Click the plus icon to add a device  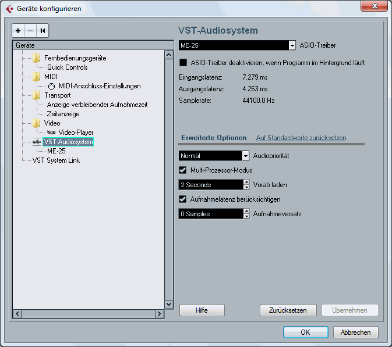coord(18,31)
